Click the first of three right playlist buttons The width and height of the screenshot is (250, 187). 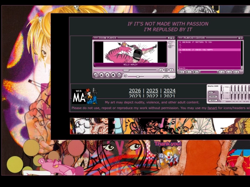coord(222,72)
